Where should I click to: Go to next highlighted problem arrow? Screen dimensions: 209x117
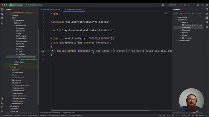click(170, 13)
